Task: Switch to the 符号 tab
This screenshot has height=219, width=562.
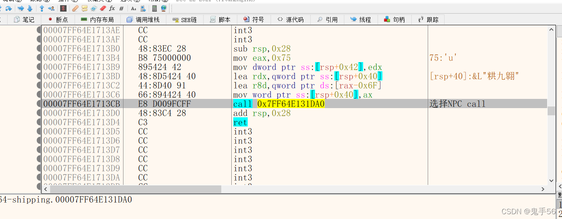Action: (x=254, y=19)
